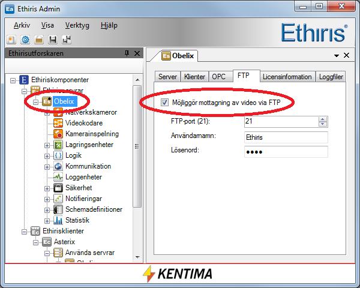Image resolution: width=360 pixels, height=288 pixels.
Task: Click the open folder toolbar icon
Action: (x=39, y=40)
